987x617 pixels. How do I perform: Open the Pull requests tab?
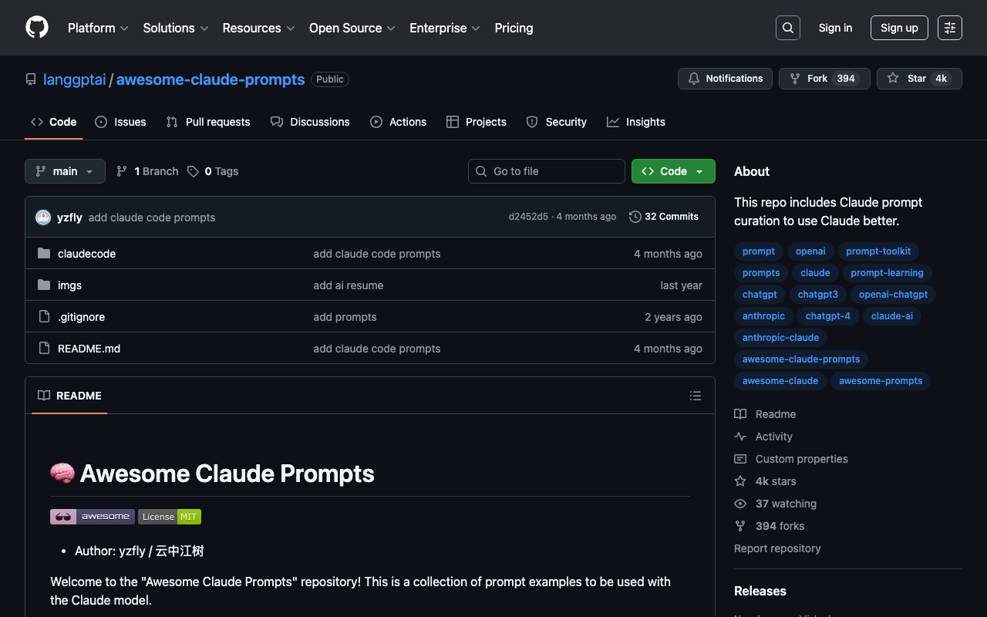coord(208,122)
